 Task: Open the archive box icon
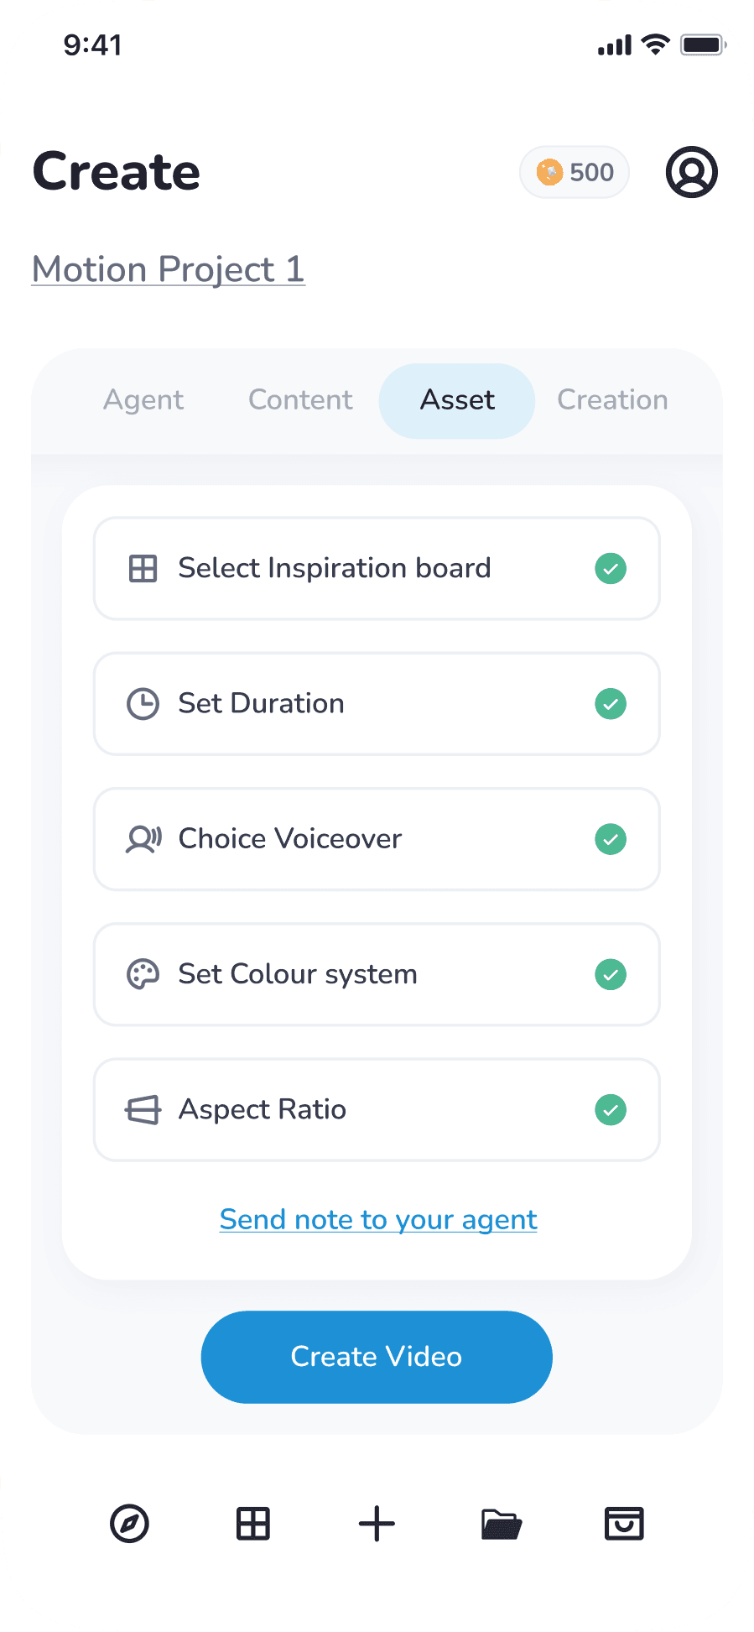coord(624,1524)
